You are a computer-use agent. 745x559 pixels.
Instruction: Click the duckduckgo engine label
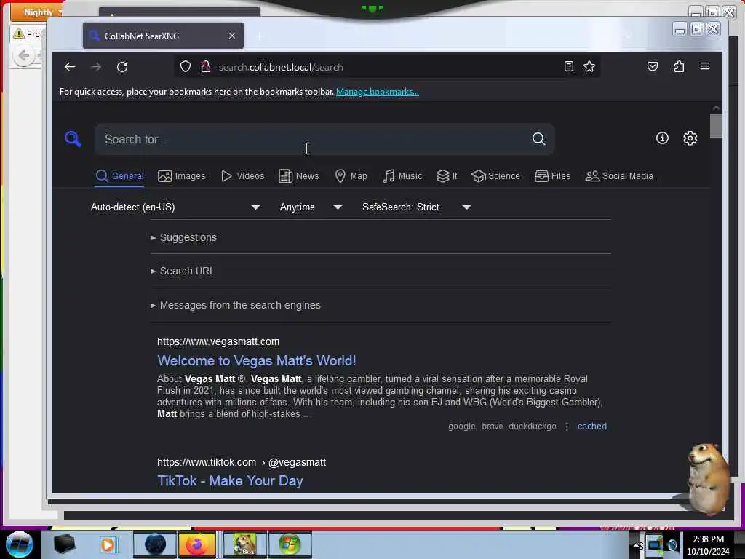pos(533,427)
